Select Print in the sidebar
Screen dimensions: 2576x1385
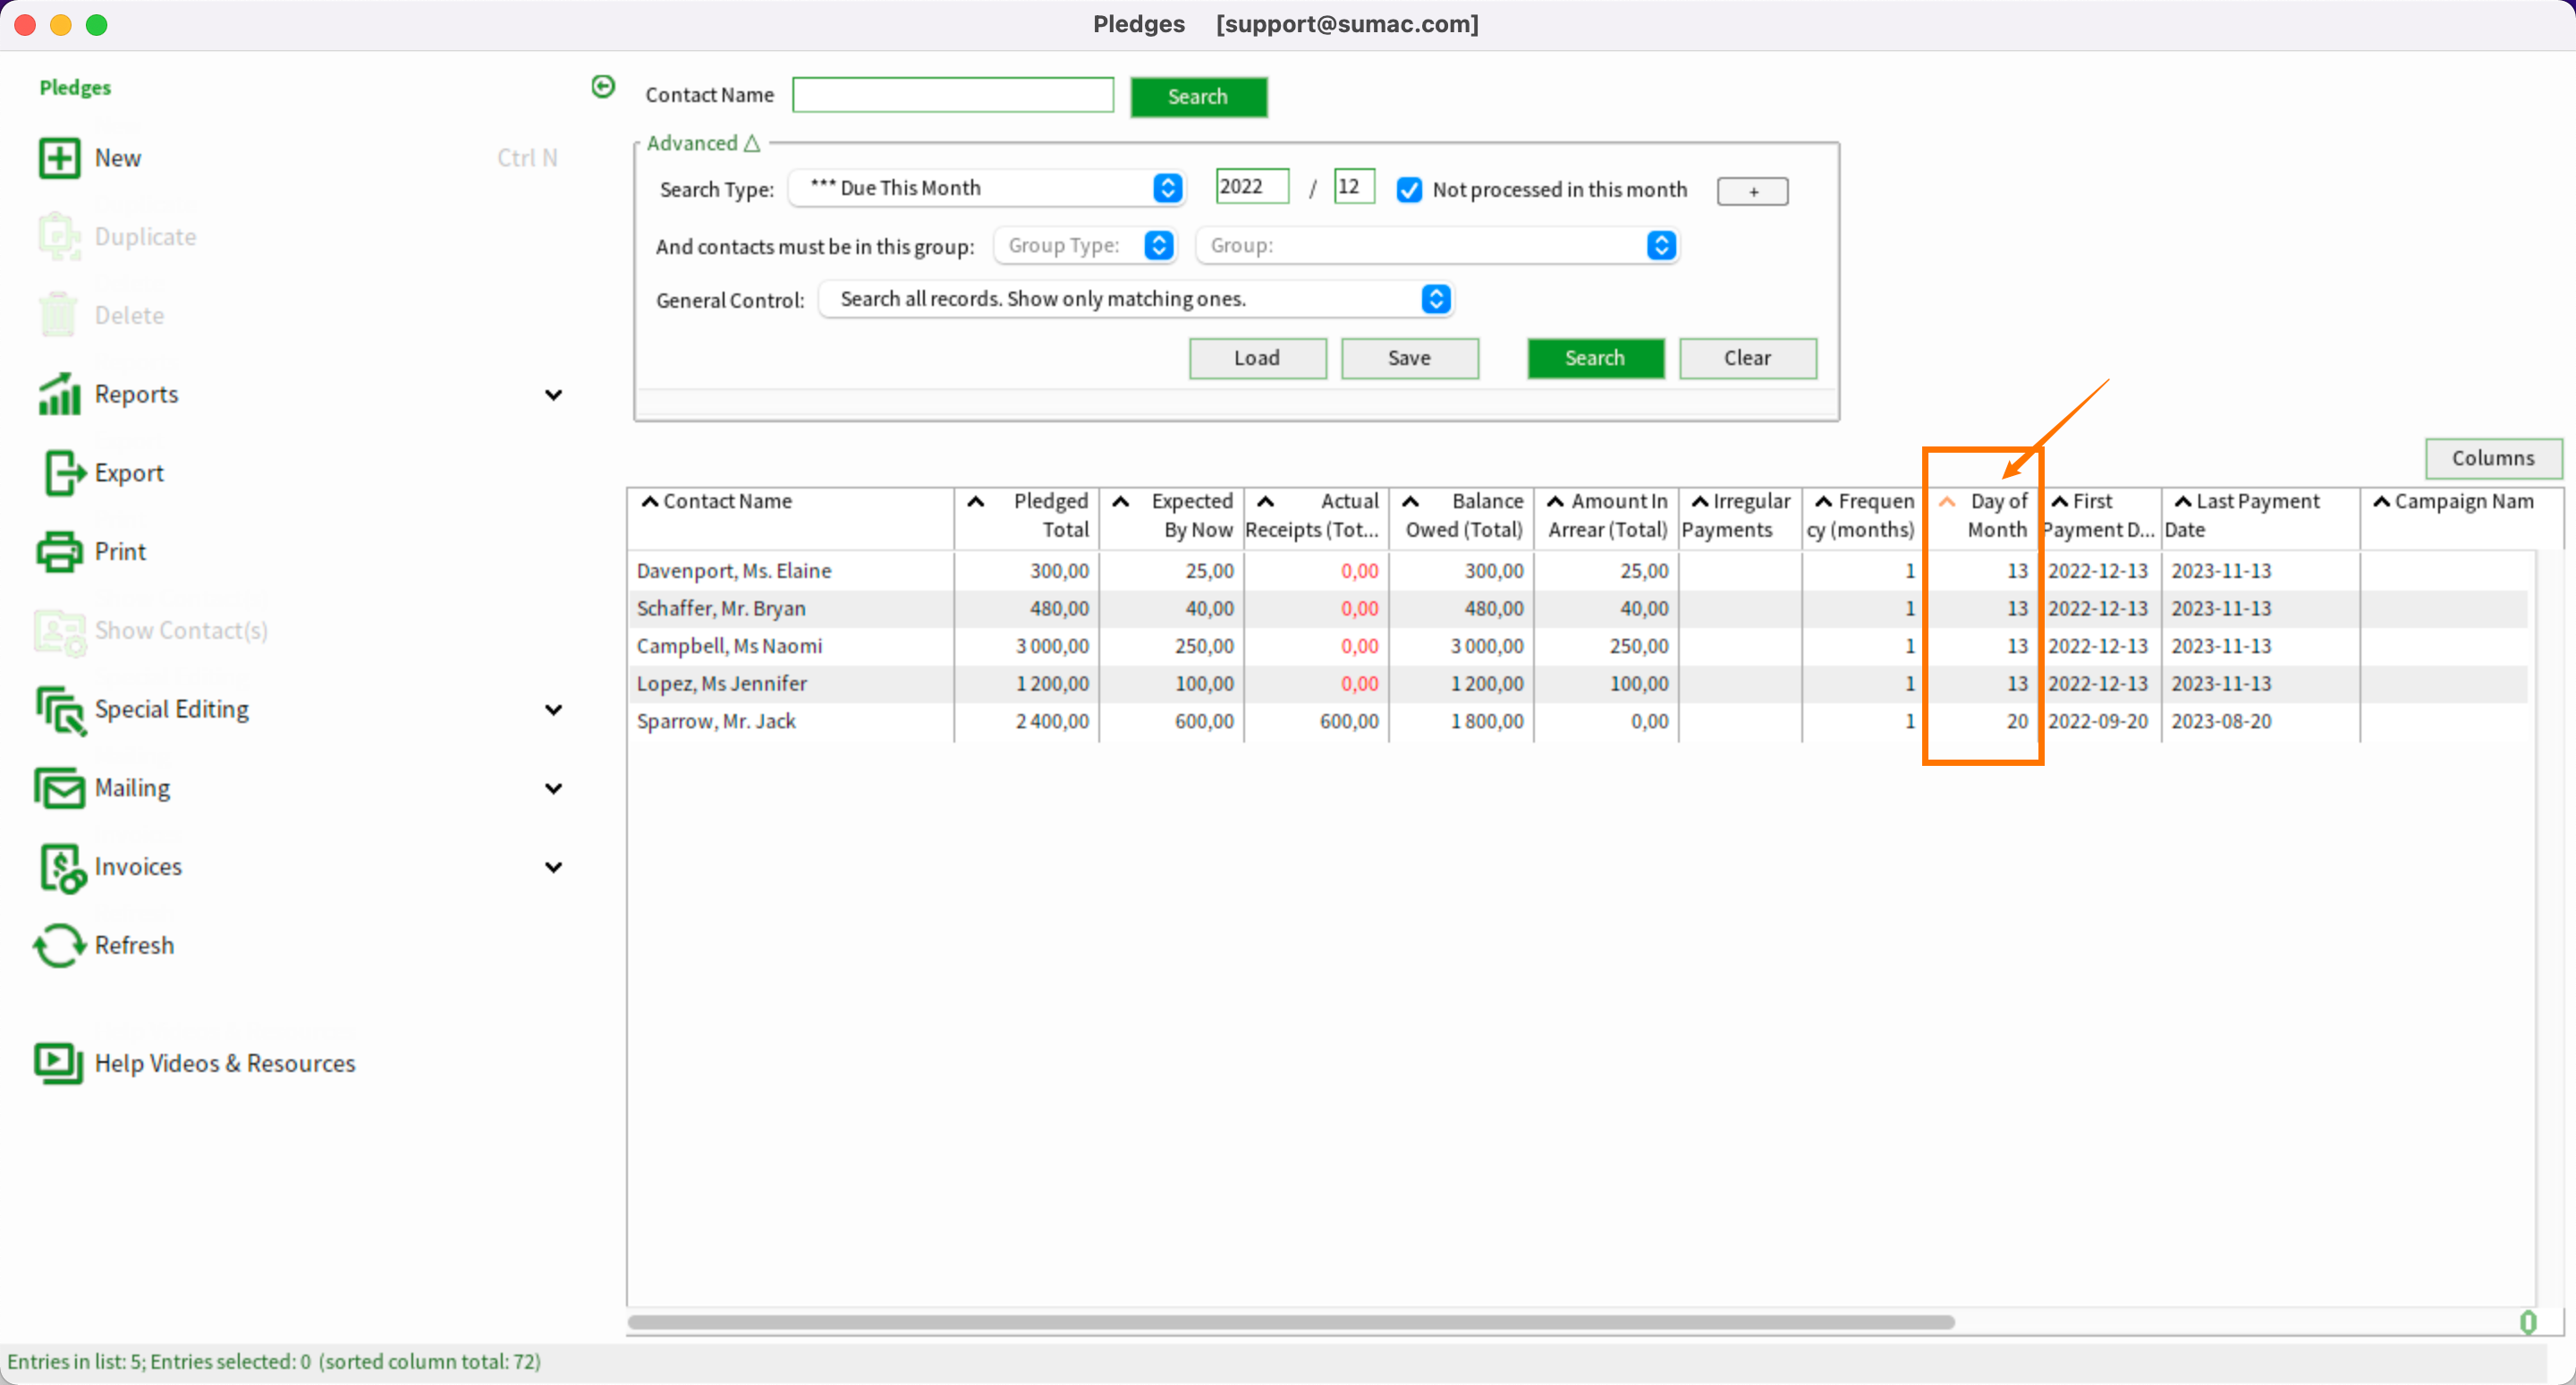pyautogui.click(x=120, y=552)
